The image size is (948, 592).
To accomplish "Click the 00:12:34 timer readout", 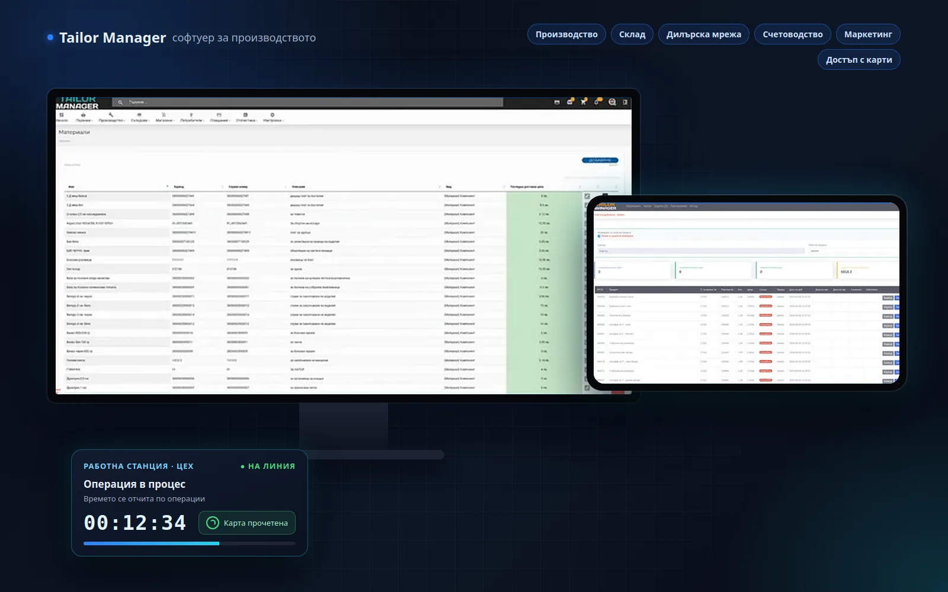I will (x=135, y=523).
